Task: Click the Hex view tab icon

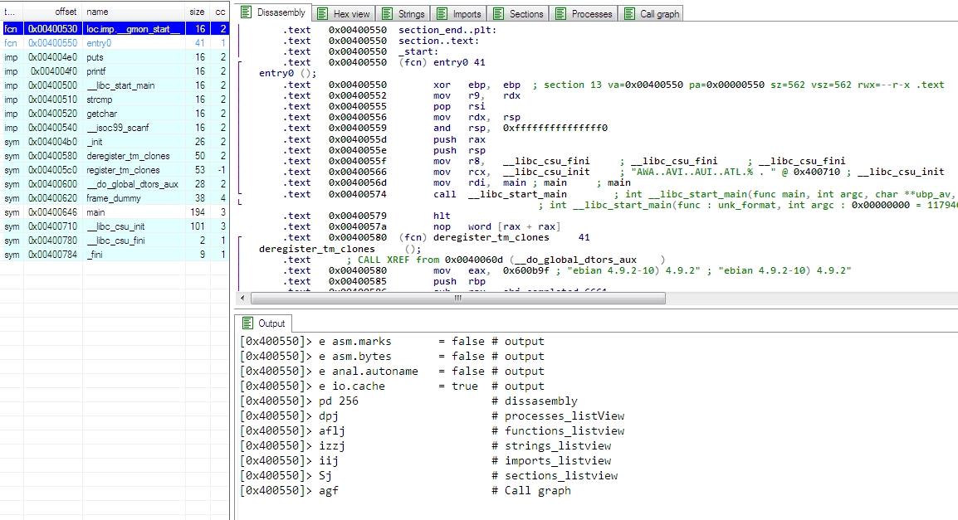Action: coord(323,14)
